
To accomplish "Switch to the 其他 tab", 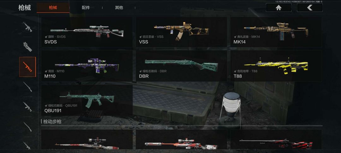I will (x=119, y=8).
